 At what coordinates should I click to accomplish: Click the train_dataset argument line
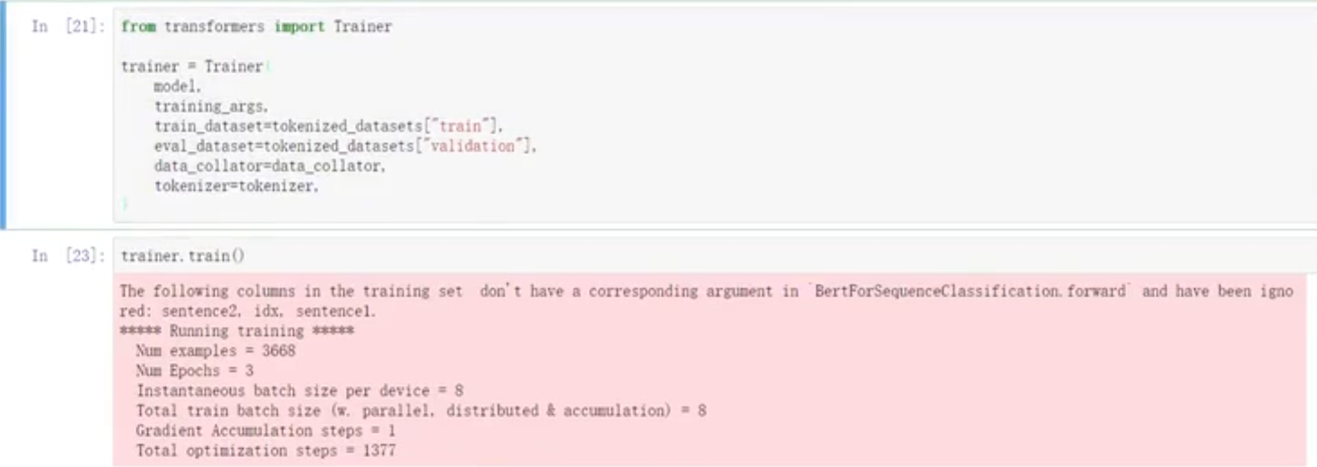tap(328, 126)
